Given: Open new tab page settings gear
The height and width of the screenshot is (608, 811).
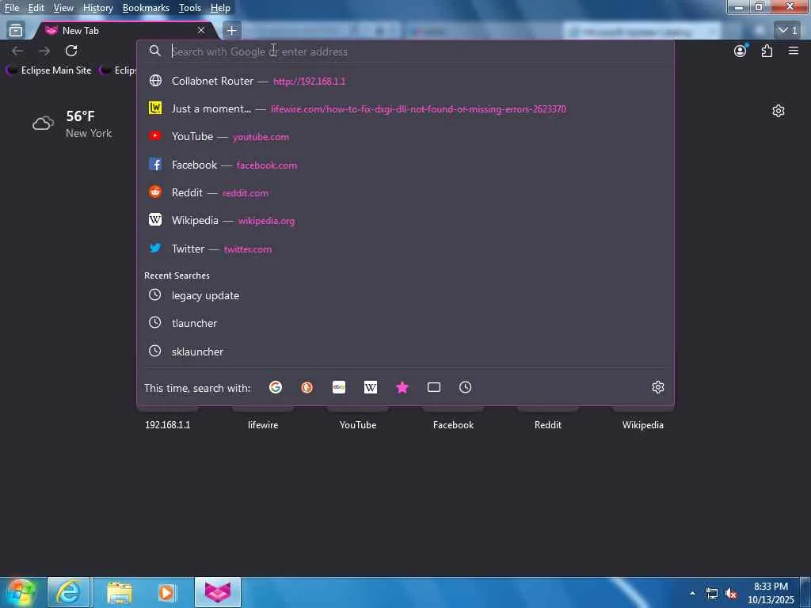Looking at the screenshot, I should point(778,111).
